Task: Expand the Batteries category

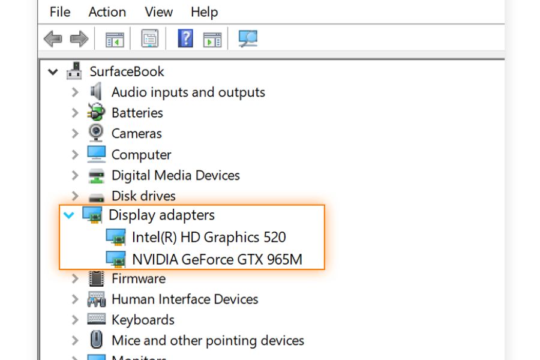Action: (75, 113)
